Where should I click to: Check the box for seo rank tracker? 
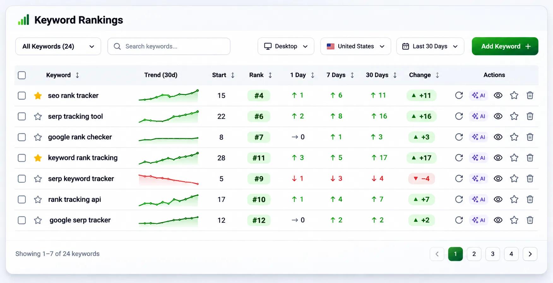pos(22,96)
